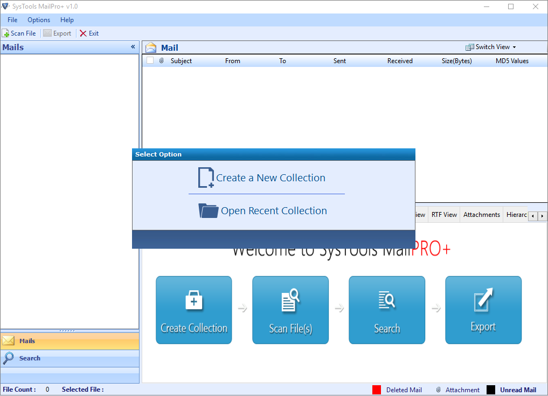Click the Switch View grid icon

coord(469,47)
